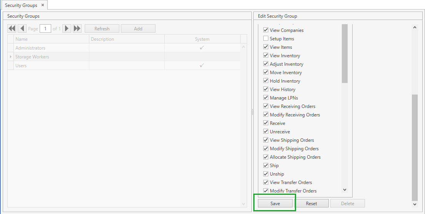The width and height of the screenshot is (425, 214).
Task: Disable the Unreceive permission
Action: click(x=266, y=132)
